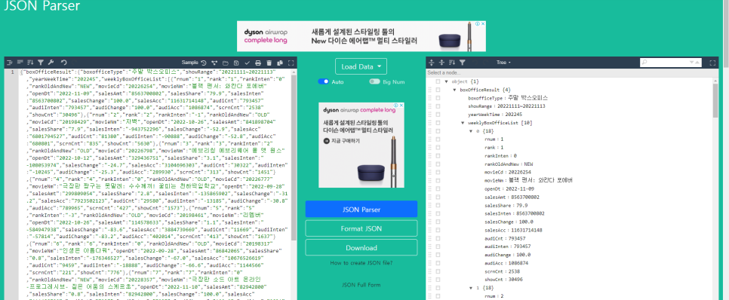Toggle the Auto switch
Image resolution: width=729 pixels, height=300 pixels.
[x=324, y=81]
